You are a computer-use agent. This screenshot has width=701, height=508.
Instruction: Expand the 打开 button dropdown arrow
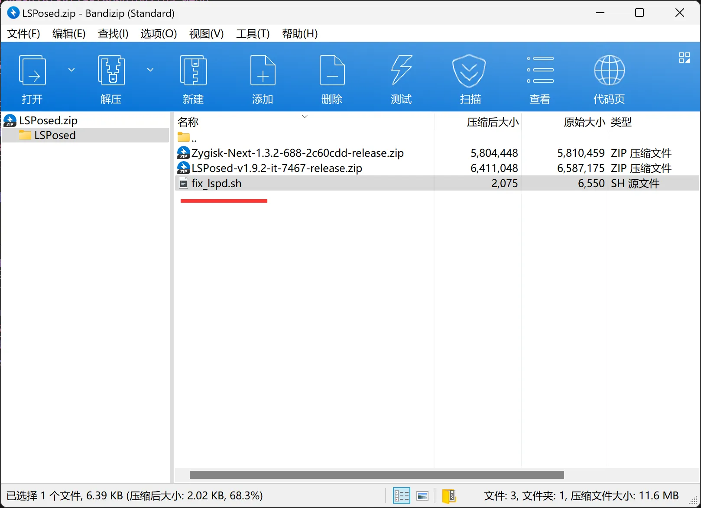click(71, 69)
